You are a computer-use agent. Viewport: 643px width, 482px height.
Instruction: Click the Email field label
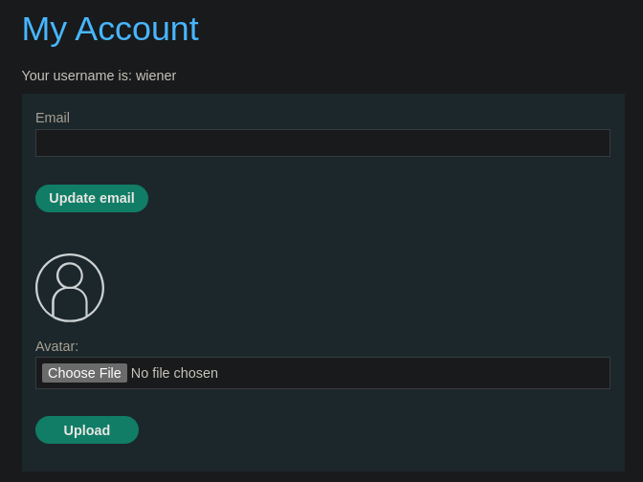[x=53, y=118]
